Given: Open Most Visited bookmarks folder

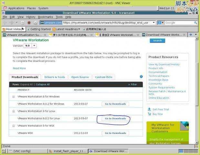Looking at the screenshot, I should click(13, 29).
